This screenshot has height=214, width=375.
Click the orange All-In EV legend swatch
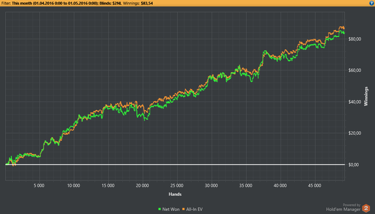pyautogui.click(x=184, y=209)
